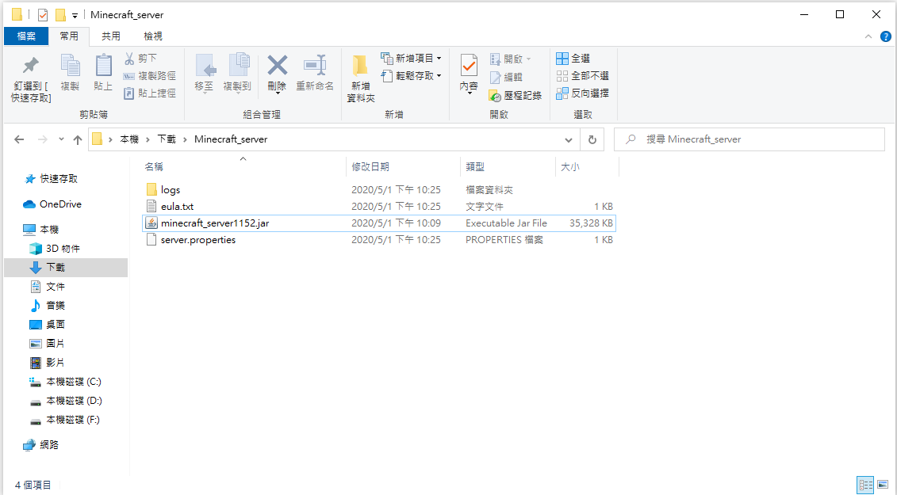Viewport: 897px width, 495px height.
Task: Click the 釘選到快速存取 pin icon
Action: tap(30, 65)
